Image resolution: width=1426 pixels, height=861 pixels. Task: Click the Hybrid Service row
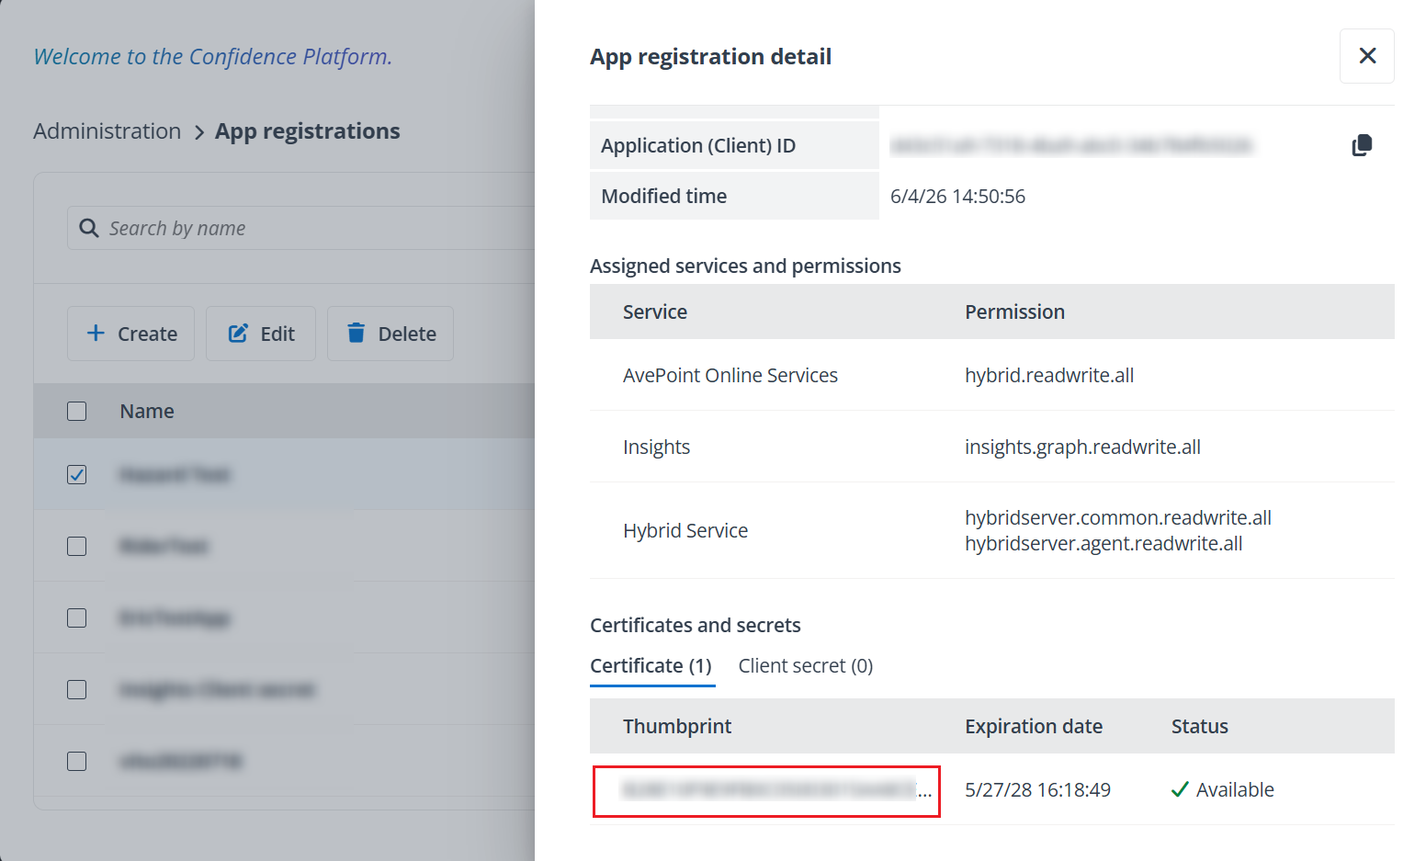click(x=992, y=530)
